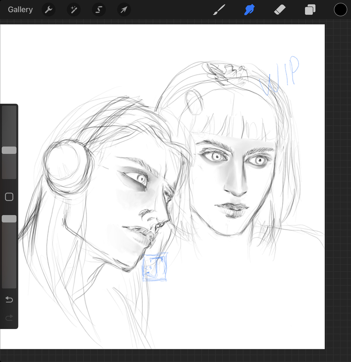Undo the last stroke with the undo arrow
This screenshot has width=351, height=362.
pos(9,300)
